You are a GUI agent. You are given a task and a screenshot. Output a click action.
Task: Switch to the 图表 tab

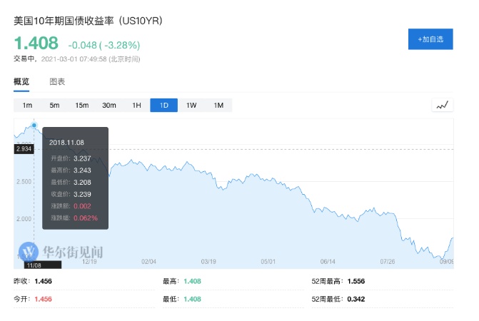tap(57, 82)
